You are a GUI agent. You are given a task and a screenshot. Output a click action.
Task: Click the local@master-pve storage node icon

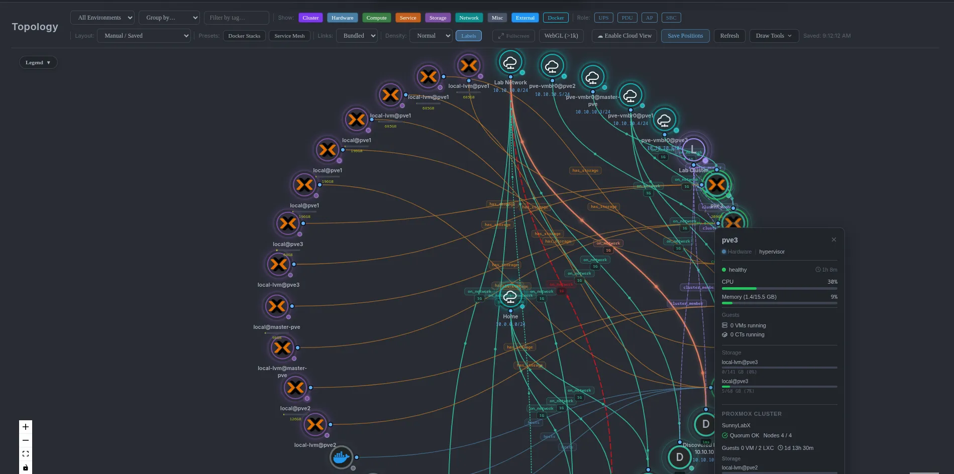[277, 306]
